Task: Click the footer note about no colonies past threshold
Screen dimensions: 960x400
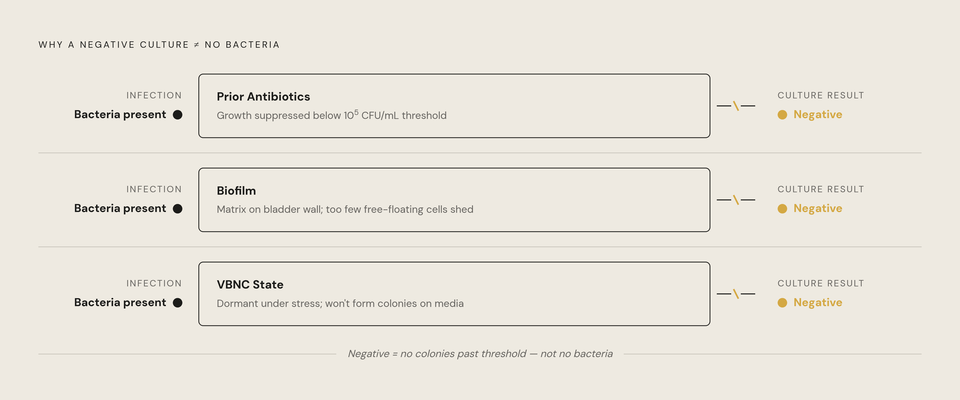Action: point(480,353)
